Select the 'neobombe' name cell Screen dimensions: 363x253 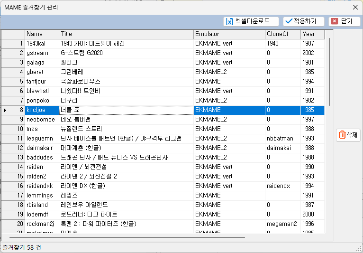click(42, 120)
